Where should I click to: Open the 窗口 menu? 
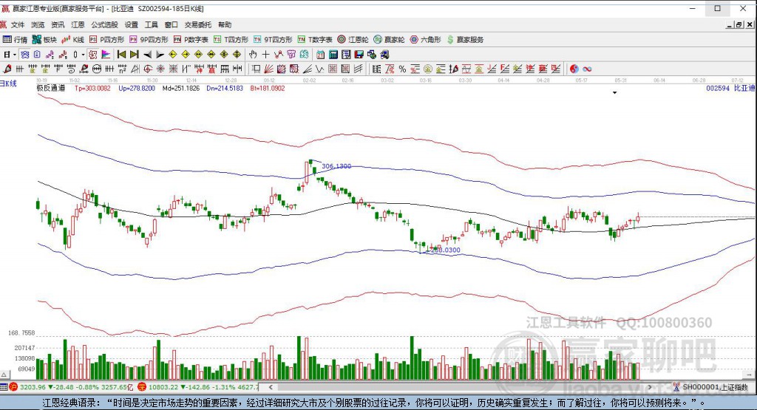172,24
